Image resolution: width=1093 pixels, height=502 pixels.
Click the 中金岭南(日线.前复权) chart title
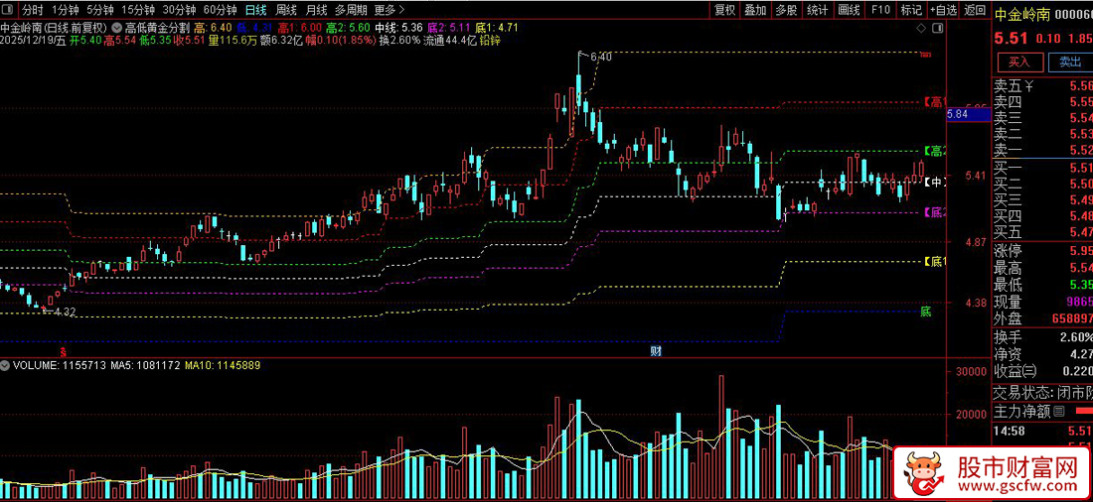[x=55, y=29]
